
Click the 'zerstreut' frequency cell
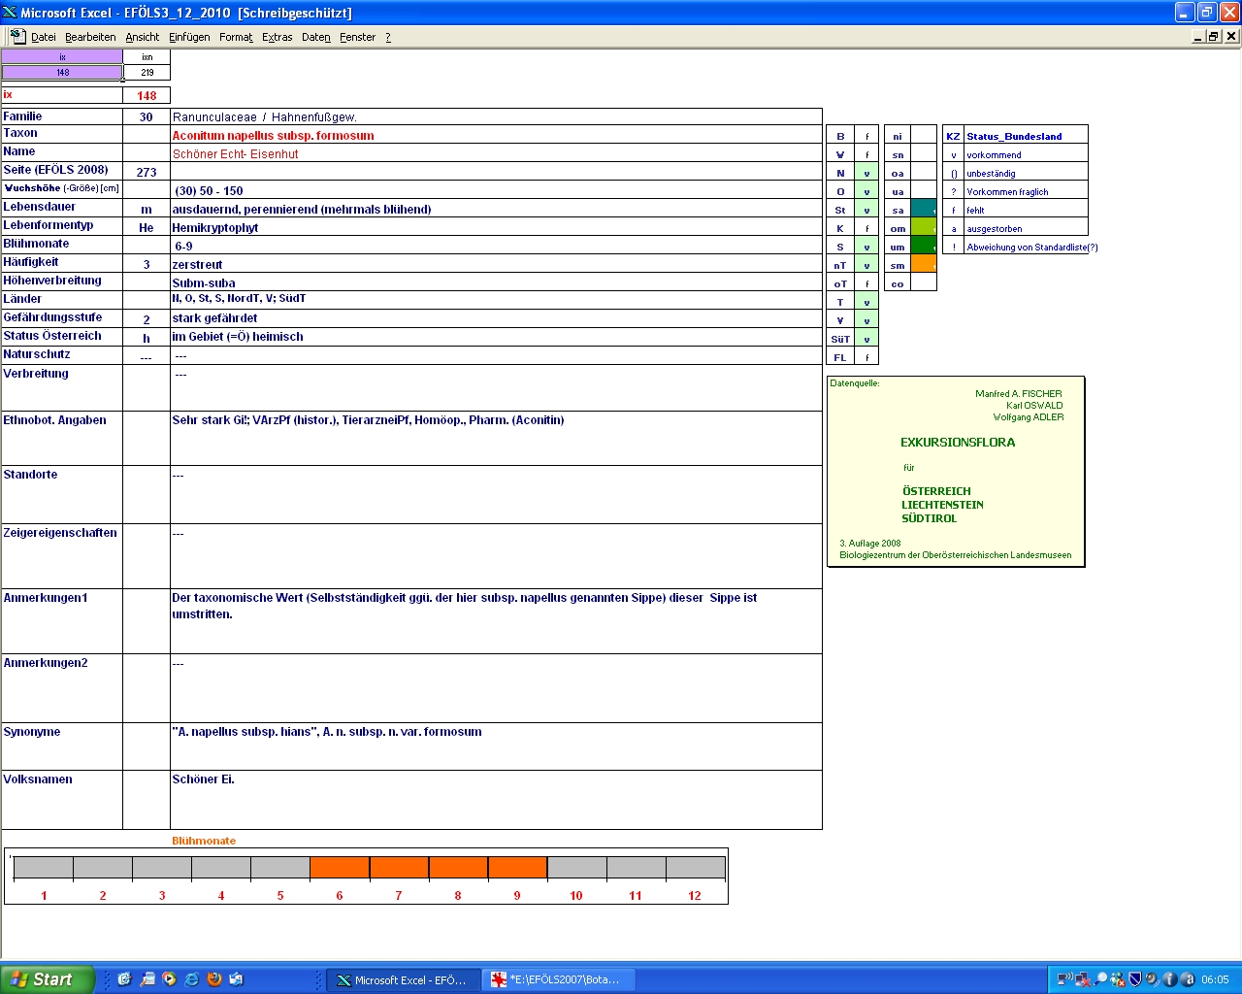tap(496, 264)
